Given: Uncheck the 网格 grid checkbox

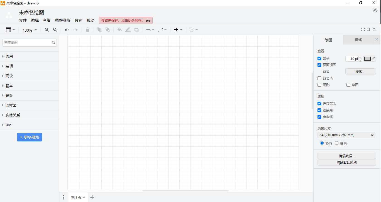Looking at the screenshot, I should coord(319,59).
